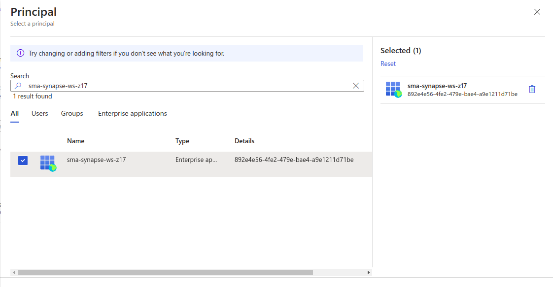Click the Type column header
Image resolution: width=553 pixels, height=287 pixels.
pyautogui.click(x=182, y=141)
